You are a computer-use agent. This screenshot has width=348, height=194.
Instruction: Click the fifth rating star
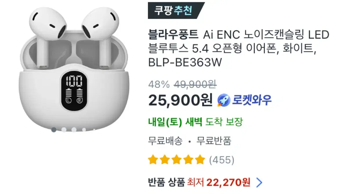point(200,160)
